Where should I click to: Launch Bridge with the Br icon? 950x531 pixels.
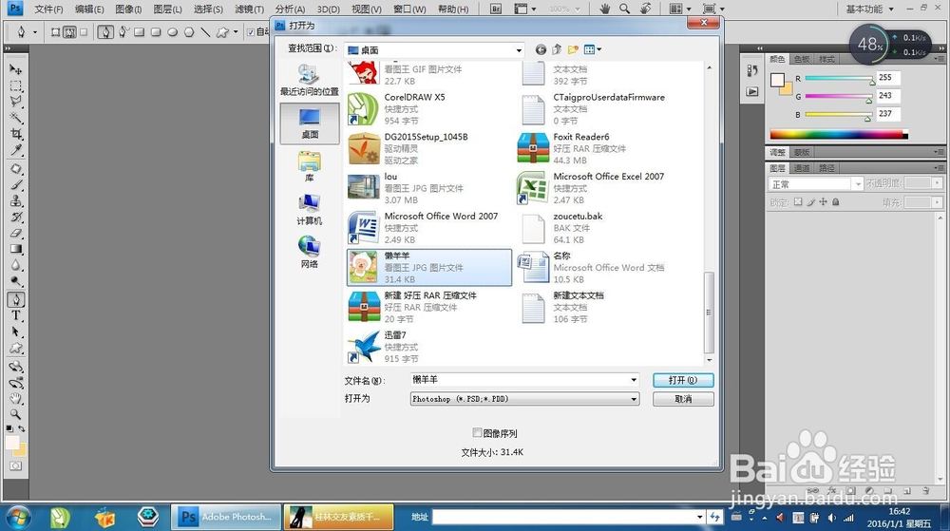coord(496,9)
